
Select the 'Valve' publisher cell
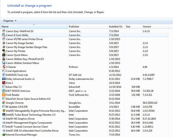click(x=72, y=83)
